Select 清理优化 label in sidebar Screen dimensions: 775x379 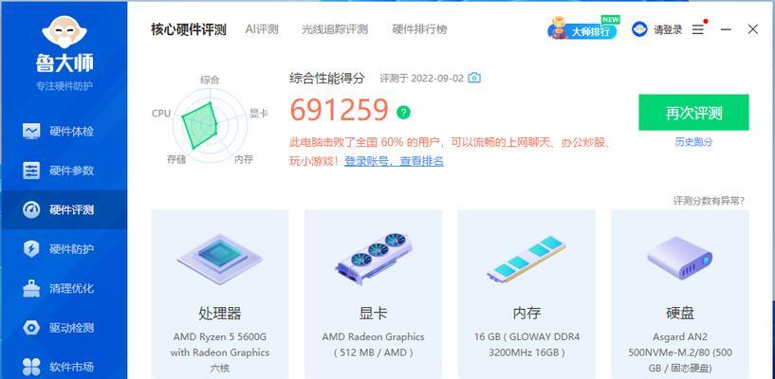71,288
